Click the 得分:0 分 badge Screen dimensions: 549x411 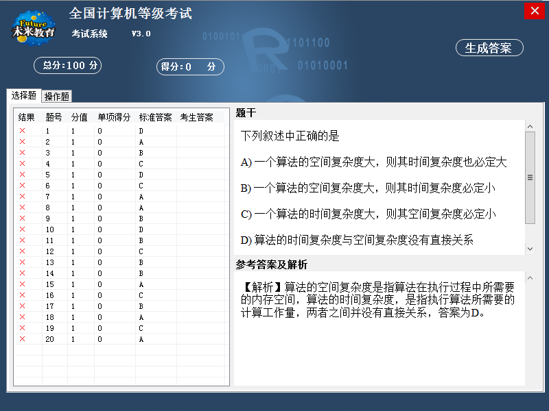[x=190, y=66]
